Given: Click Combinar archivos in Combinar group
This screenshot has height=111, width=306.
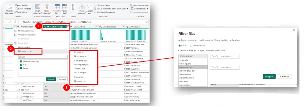Looking at the screenshot, I should pyautogui.click(x=139, y=12).
